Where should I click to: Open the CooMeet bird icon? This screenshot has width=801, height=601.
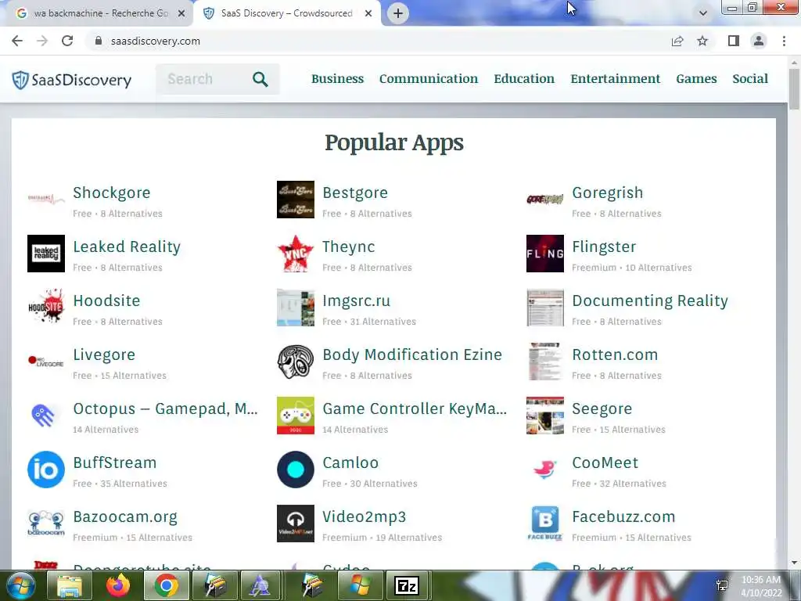point(545,470)
